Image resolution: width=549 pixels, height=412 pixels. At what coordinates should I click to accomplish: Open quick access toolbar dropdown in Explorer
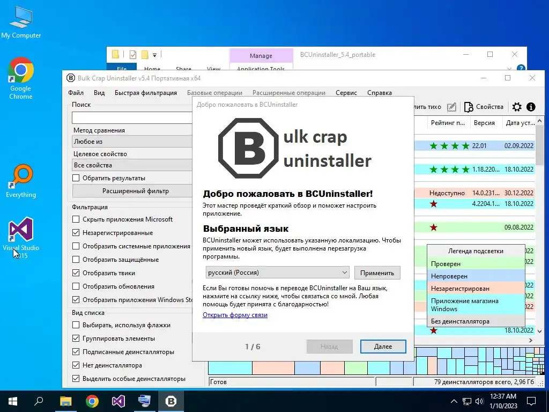pyautogui.click(x=154, y=55)
